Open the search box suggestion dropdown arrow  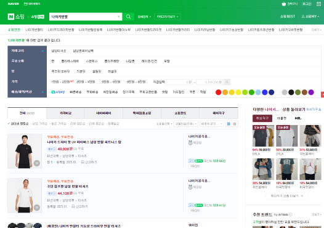point(119,17)
